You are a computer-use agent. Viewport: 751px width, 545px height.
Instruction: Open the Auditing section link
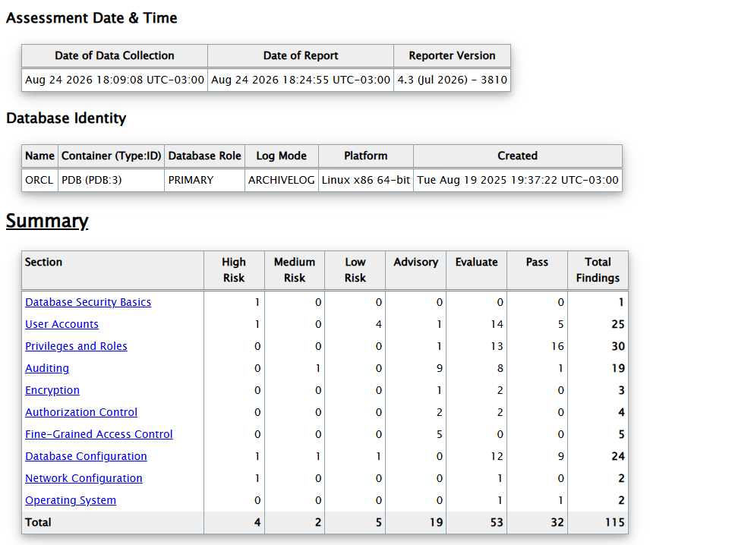coord(47,368)
